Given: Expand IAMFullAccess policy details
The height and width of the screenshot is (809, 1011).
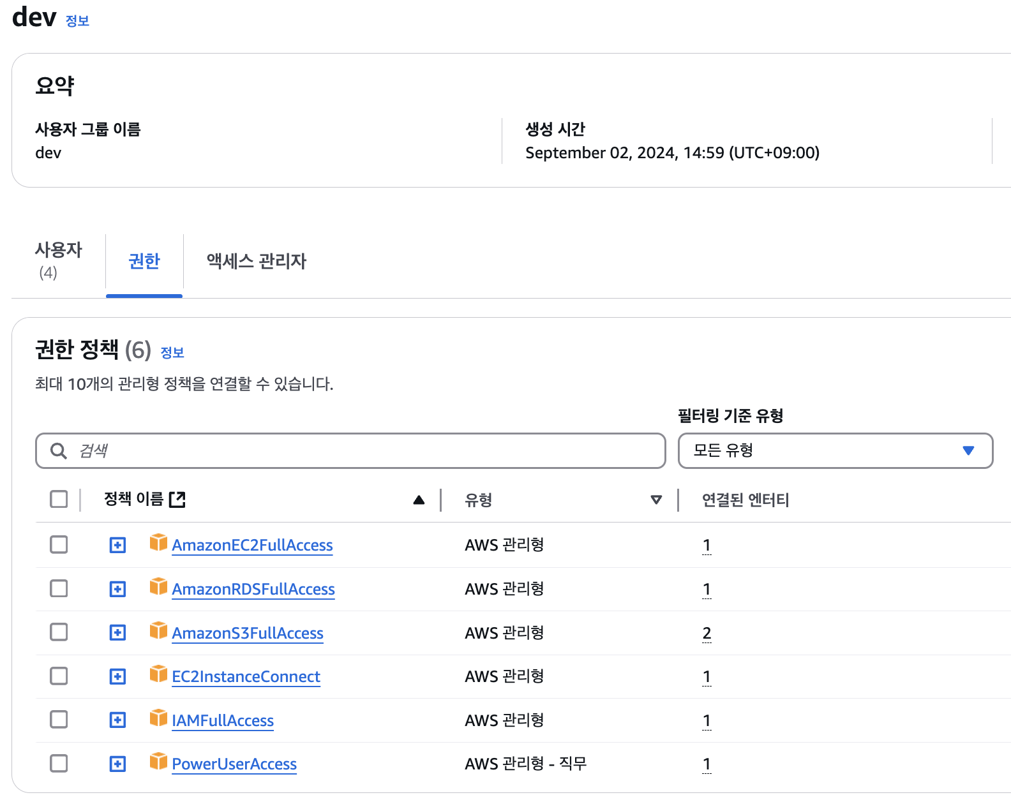Looking at the screenshot, I should 117,720.
